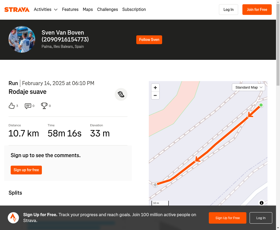Go to the Features page
The width and height of the screenshot is (280, 230).
pos(70,9)
